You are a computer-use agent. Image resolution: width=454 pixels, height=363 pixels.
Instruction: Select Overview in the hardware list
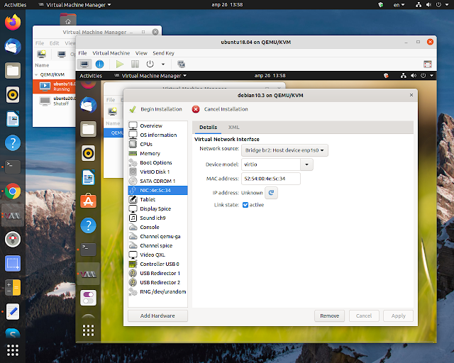click(157, 125)
